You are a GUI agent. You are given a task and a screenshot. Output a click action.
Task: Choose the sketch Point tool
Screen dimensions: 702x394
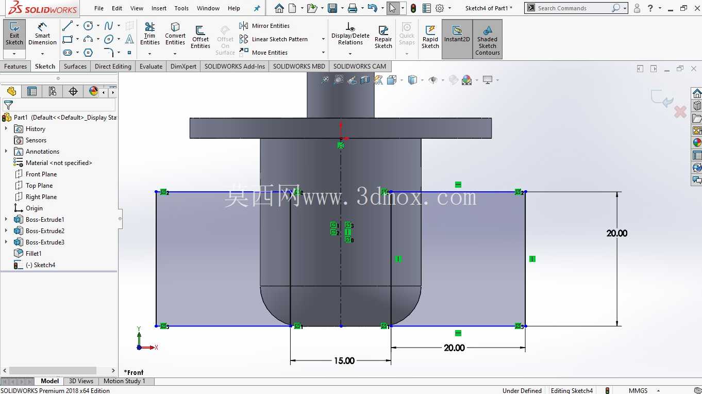[x=129, y=53]
